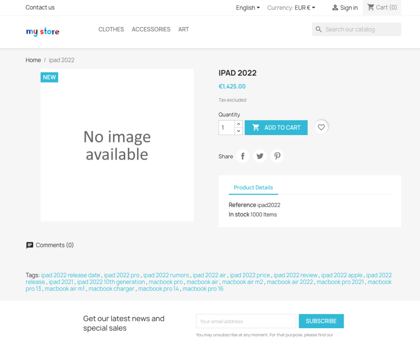Click the search magnifier icon
The height and width of the screenshot is (338, 420).
coord(318,29)
